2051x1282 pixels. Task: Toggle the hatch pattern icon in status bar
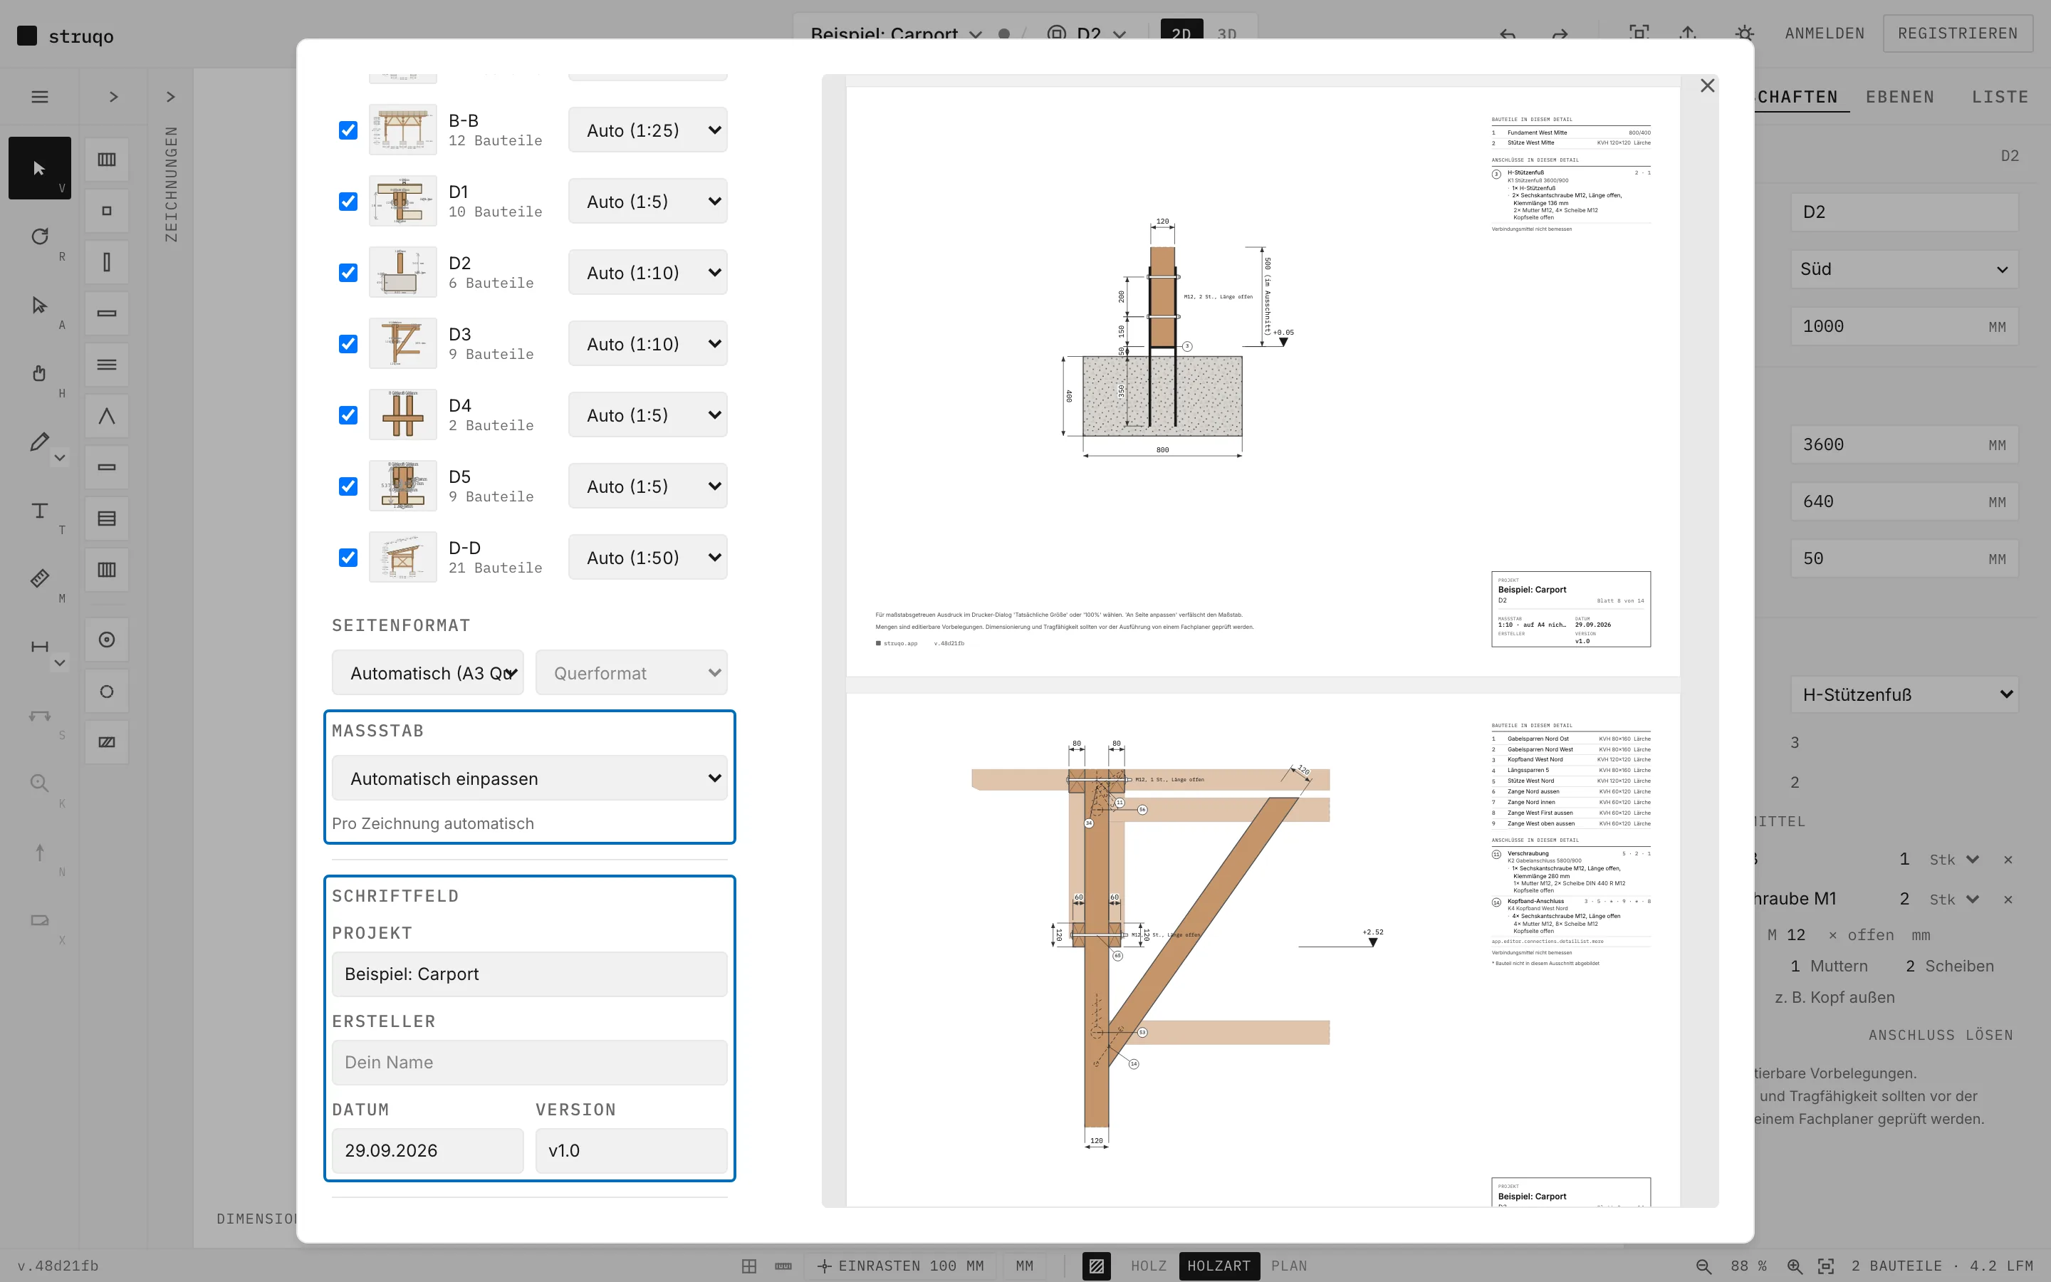pos(1096,1266)
